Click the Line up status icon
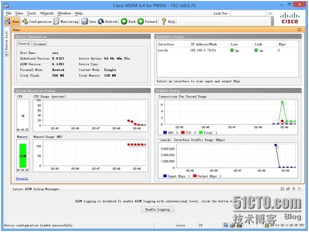Screen dimensions: 309x232 click(x=231, y=50)
